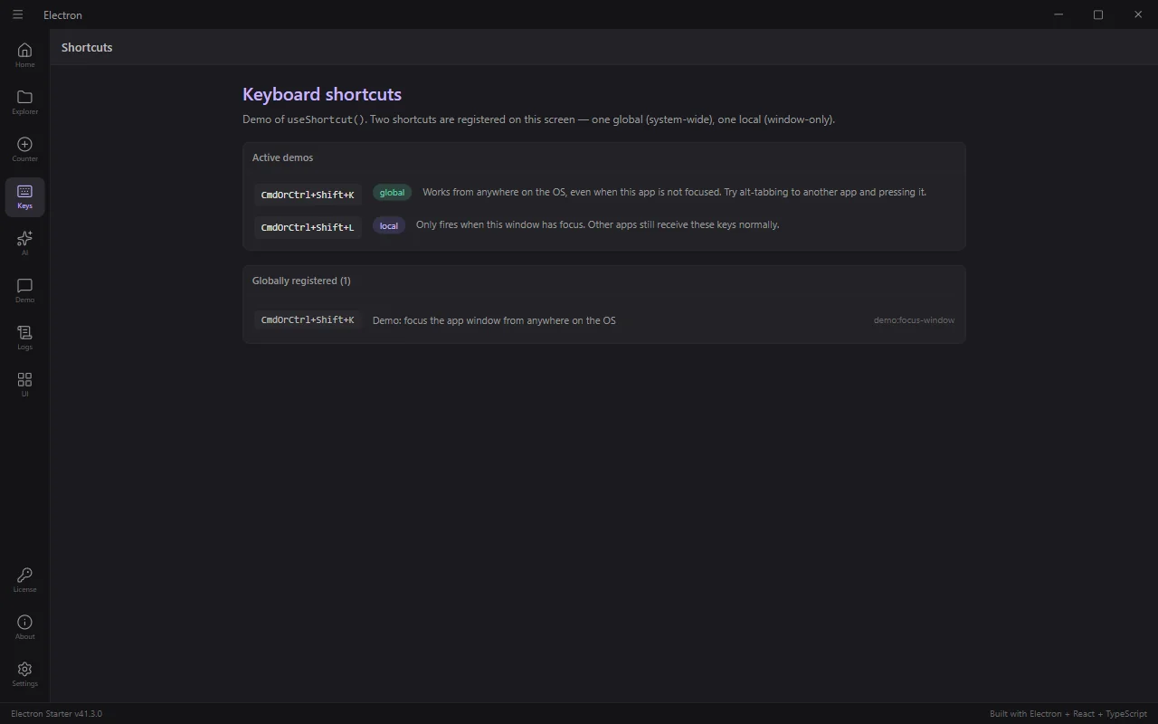Click Electron Starter v41.3.0 in status bar
Screen dimensions: 1158x724
point(56,714)
